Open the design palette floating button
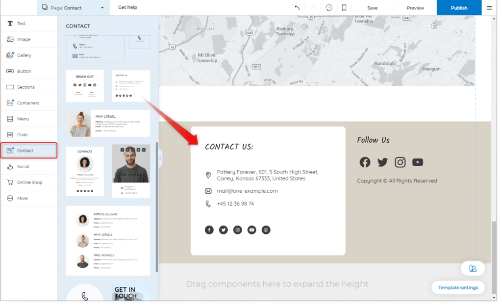 (473, 268)
